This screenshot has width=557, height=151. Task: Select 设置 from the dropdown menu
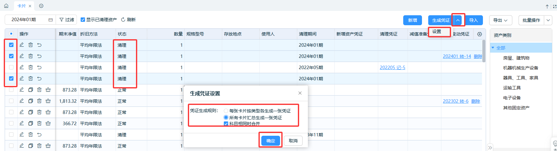click(437, 32)
